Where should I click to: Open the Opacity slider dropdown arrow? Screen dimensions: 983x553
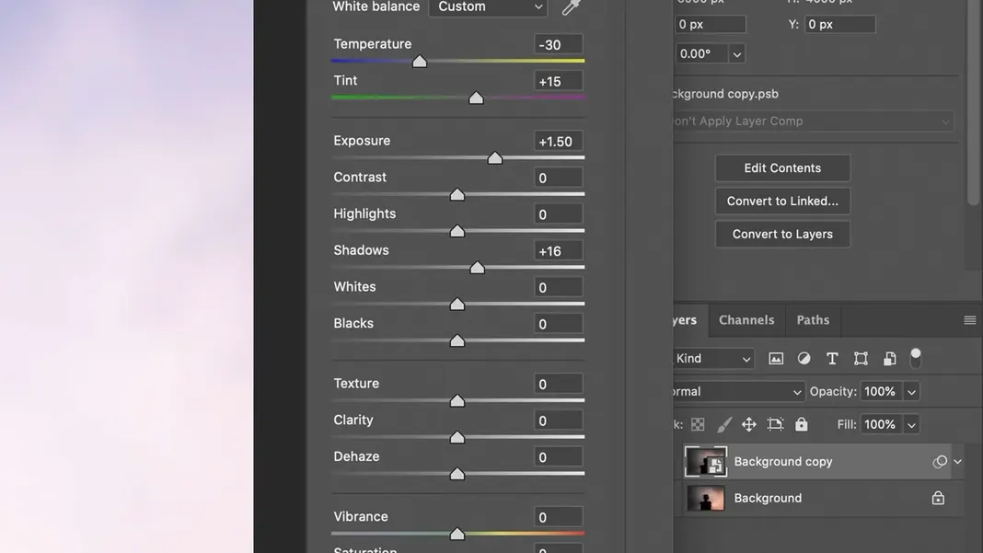[x=911, y=392]
